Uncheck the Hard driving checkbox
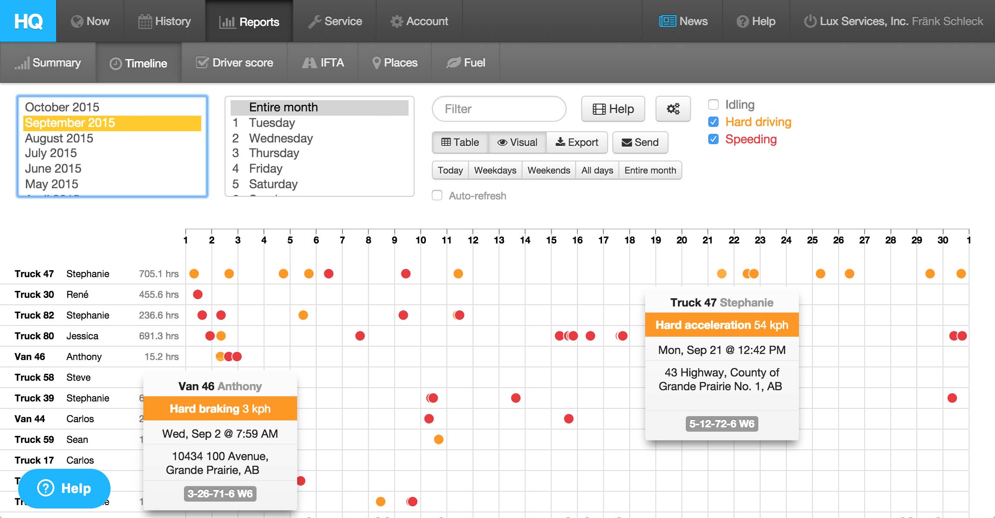The width and height of the screenshot is (995, 518). pyautogui.click(x=713, y=122)
